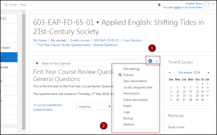The height and width of the screenshot is (135, 217).
Task: Click Credit courses breadcrumb link
Action: tap(80, 40)
